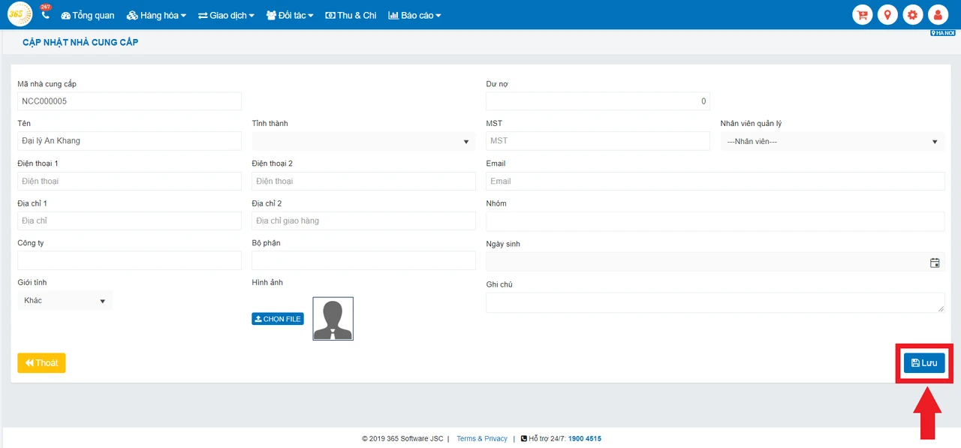961x448 pixels.
Task: Go to Tổng quan overview
Action: [x=88, y=15]
